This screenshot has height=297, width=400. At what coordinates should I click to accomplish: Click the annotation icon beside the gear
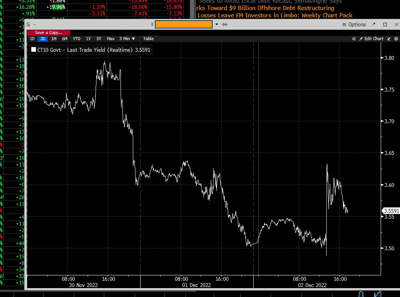388,39
